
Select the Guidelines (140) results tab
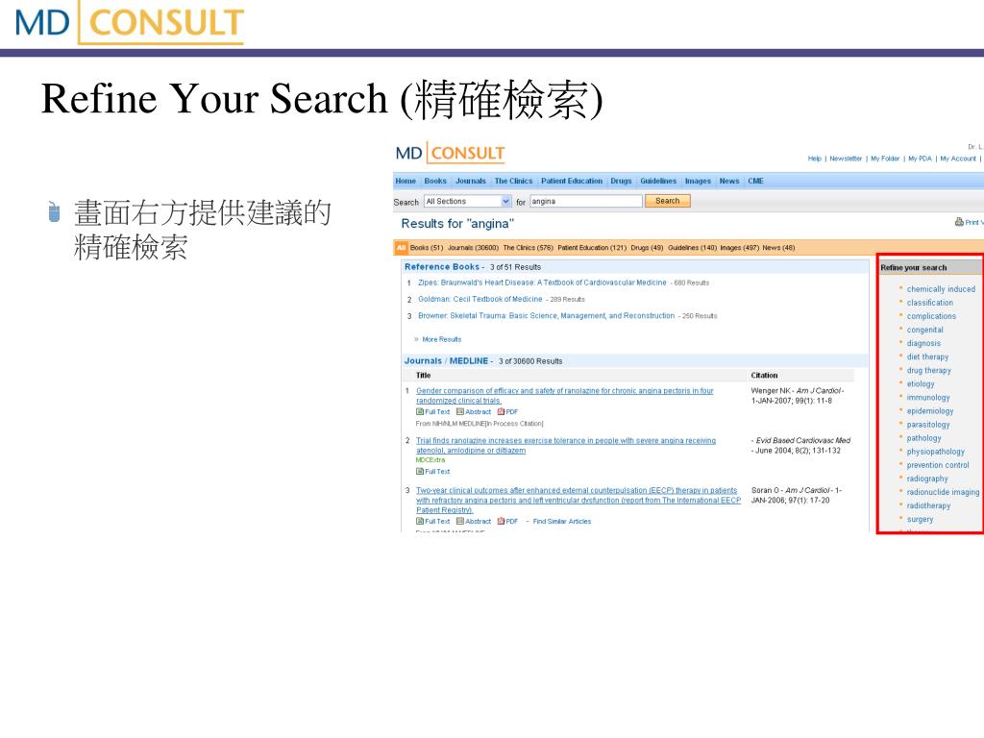pos(692,248)
